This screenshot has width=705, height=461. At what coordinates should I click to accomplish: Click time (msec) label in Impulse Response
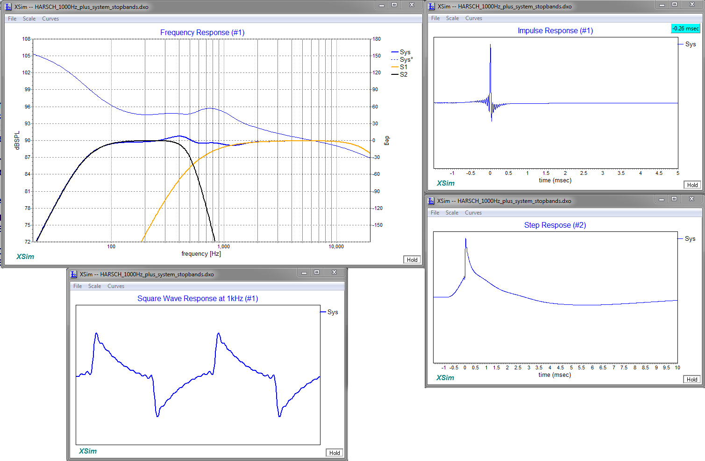[555, 180]
